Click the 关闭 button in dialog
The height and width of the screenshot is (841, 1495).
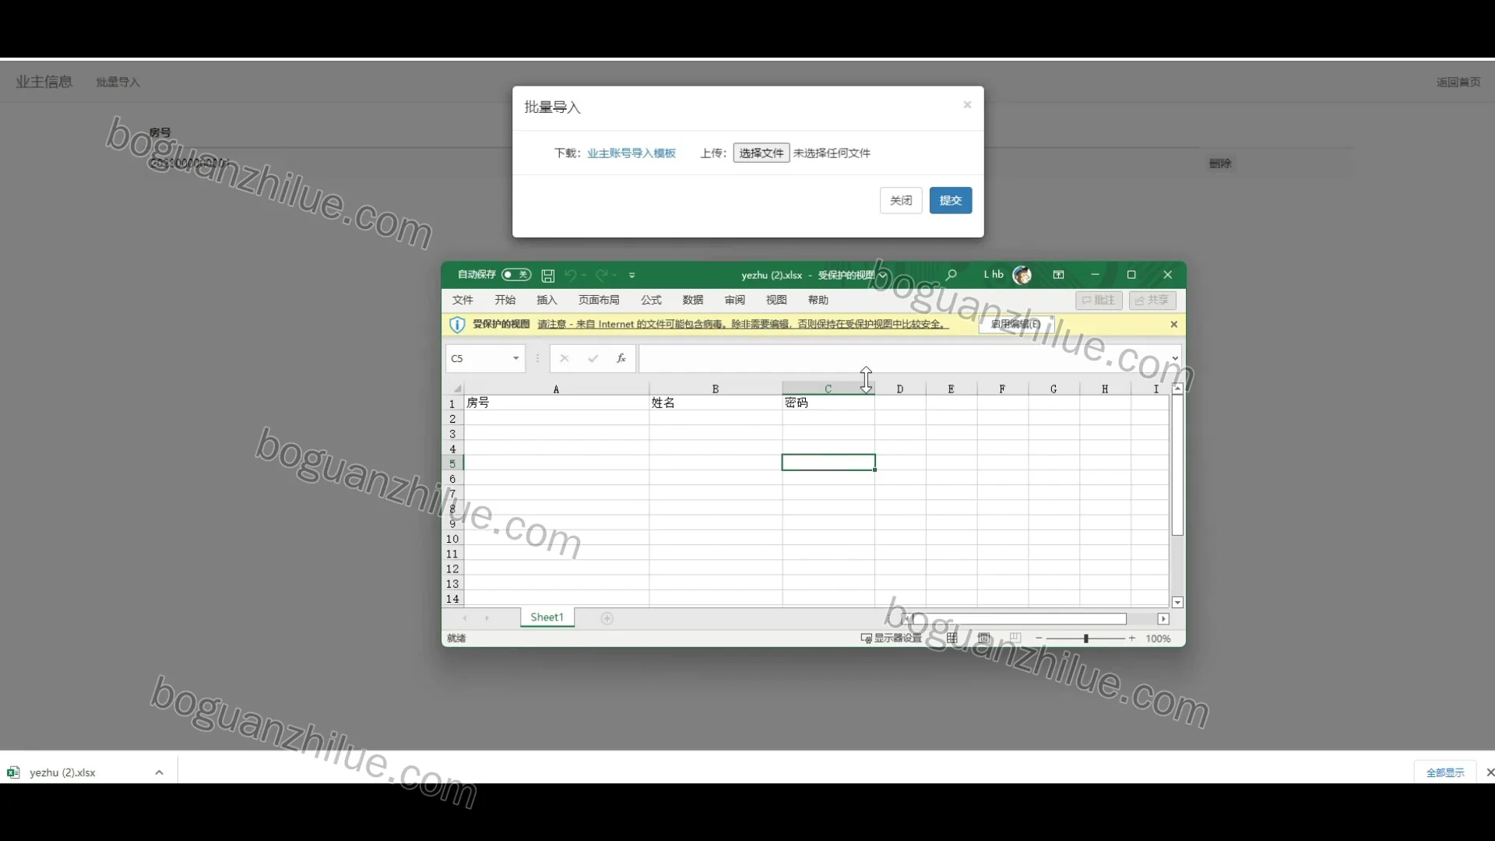pos(901,200)
